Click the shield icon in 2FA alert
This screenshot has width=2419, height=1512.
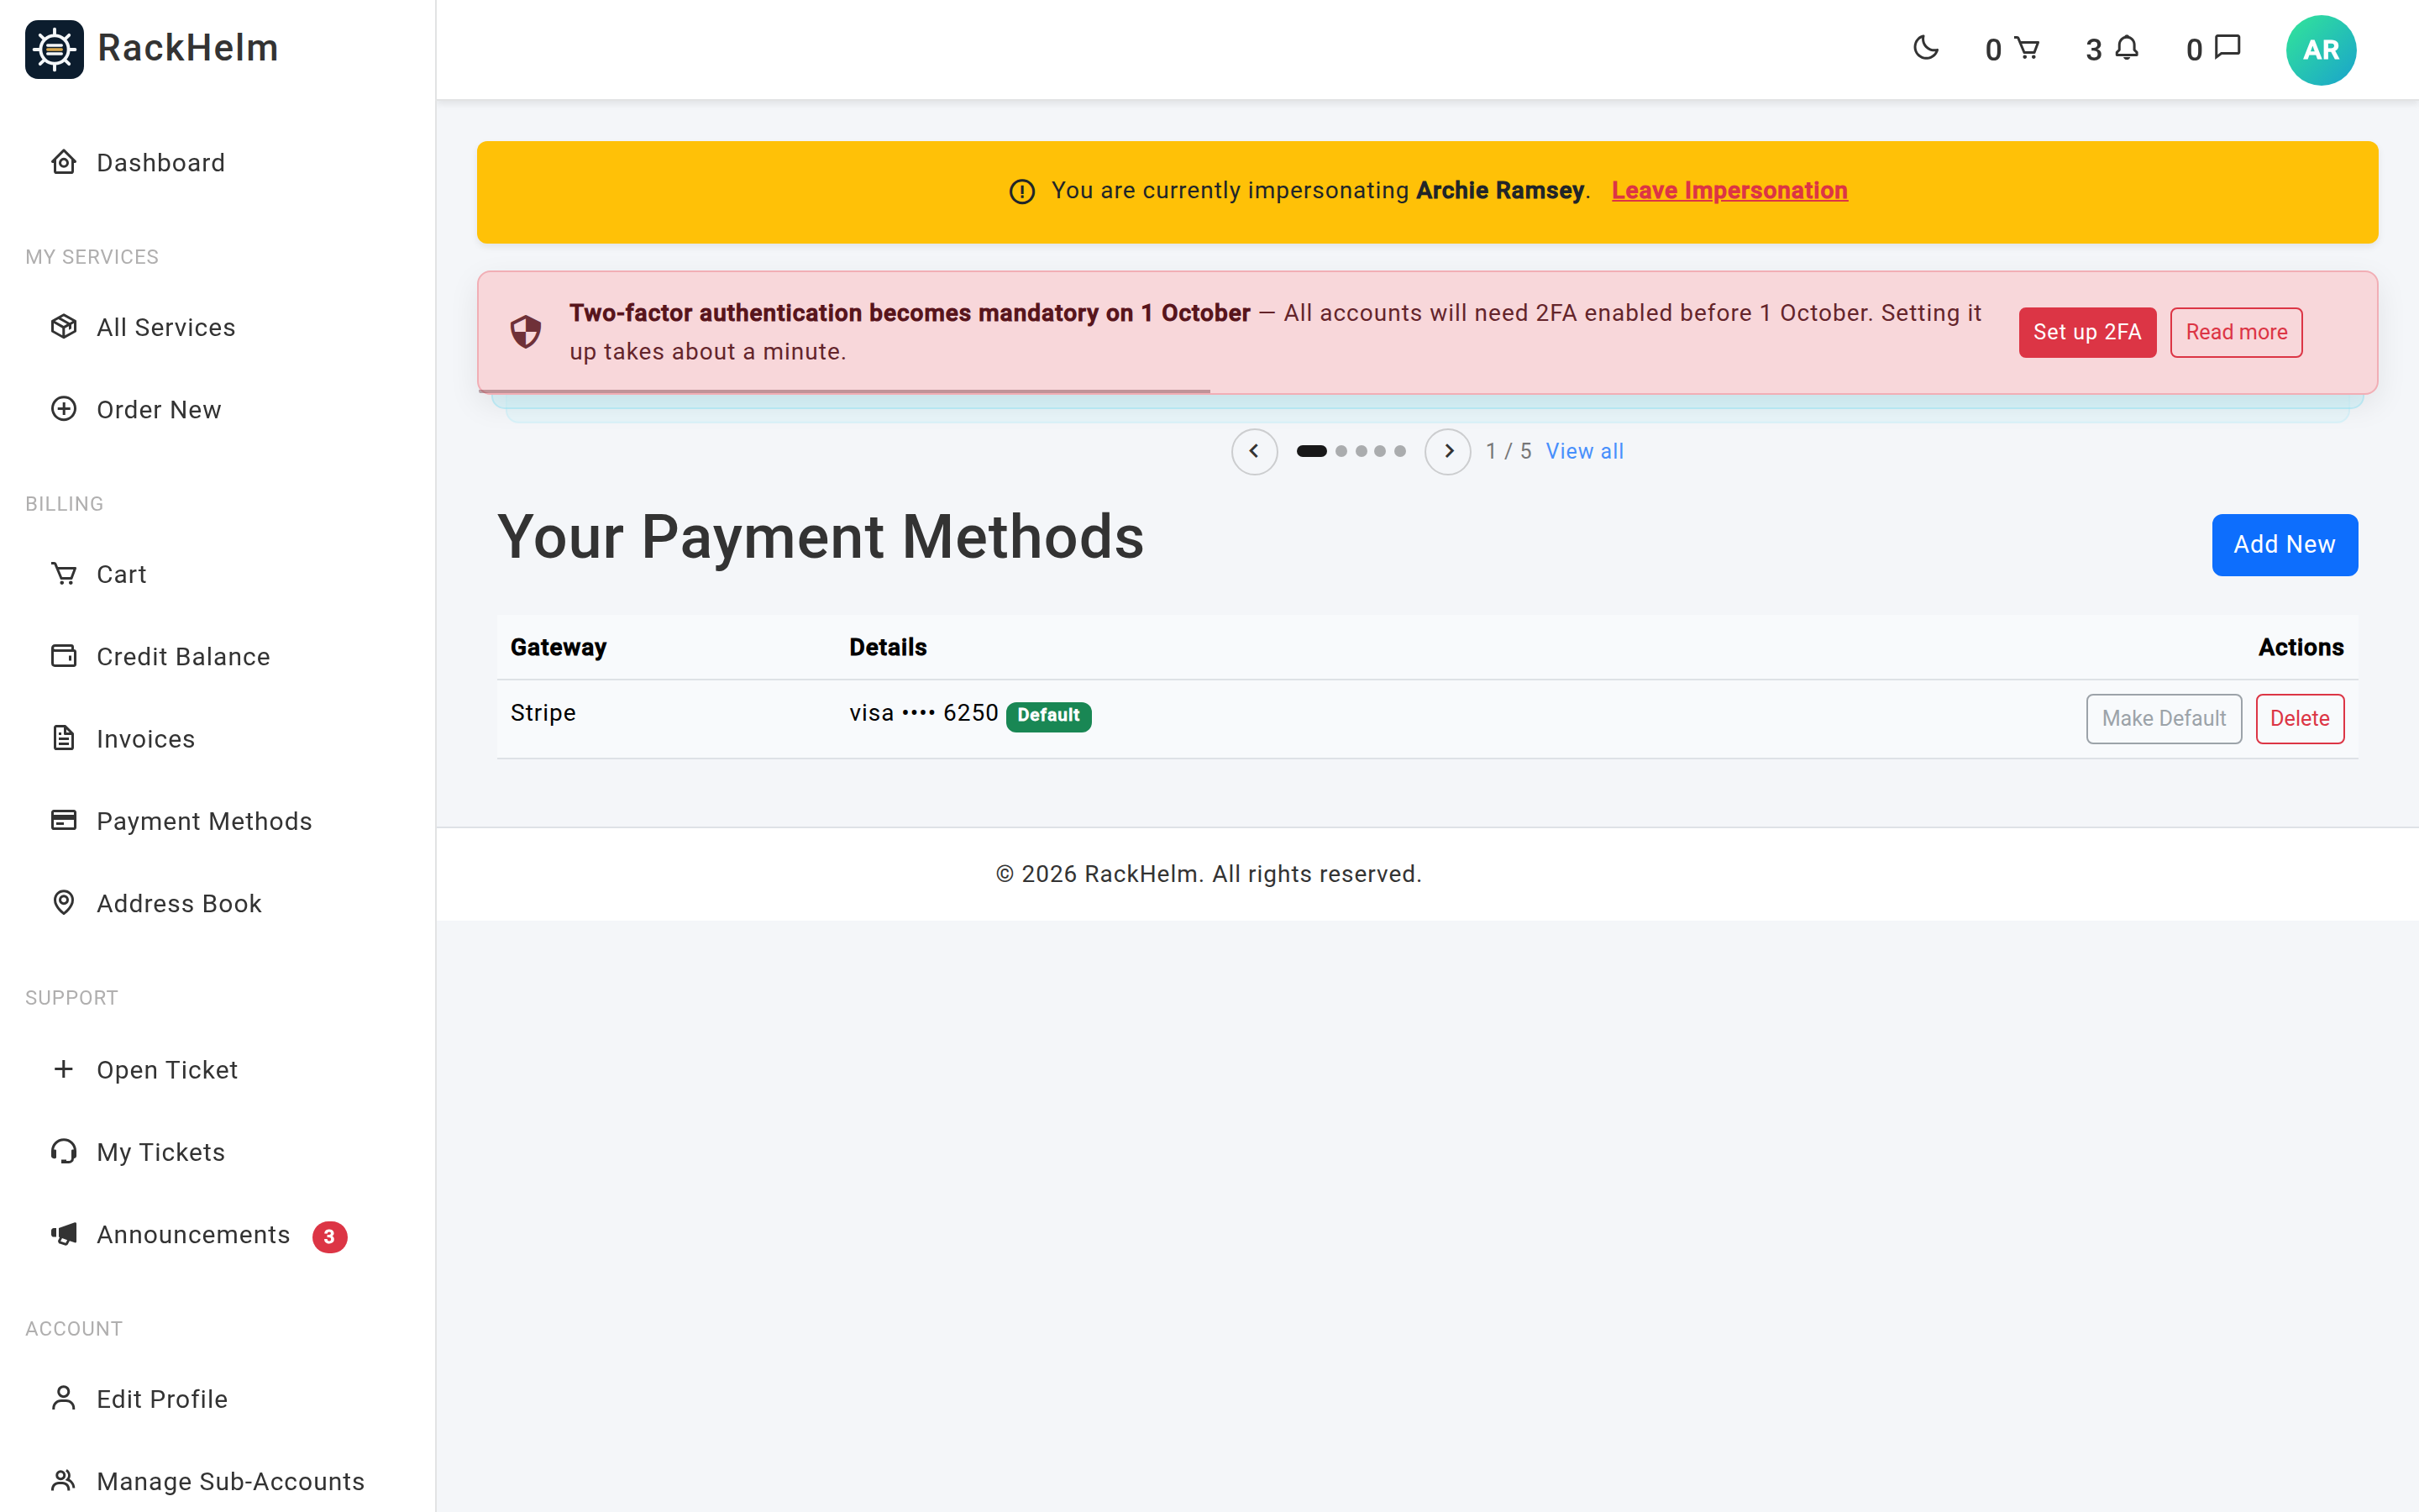click(526, 332)
